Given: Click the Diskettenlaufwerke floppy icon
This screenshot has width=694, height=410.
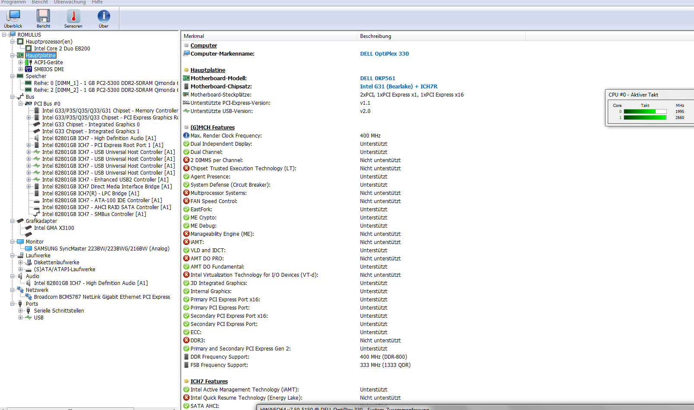Looking at the screenshot, I should (28, 262).
